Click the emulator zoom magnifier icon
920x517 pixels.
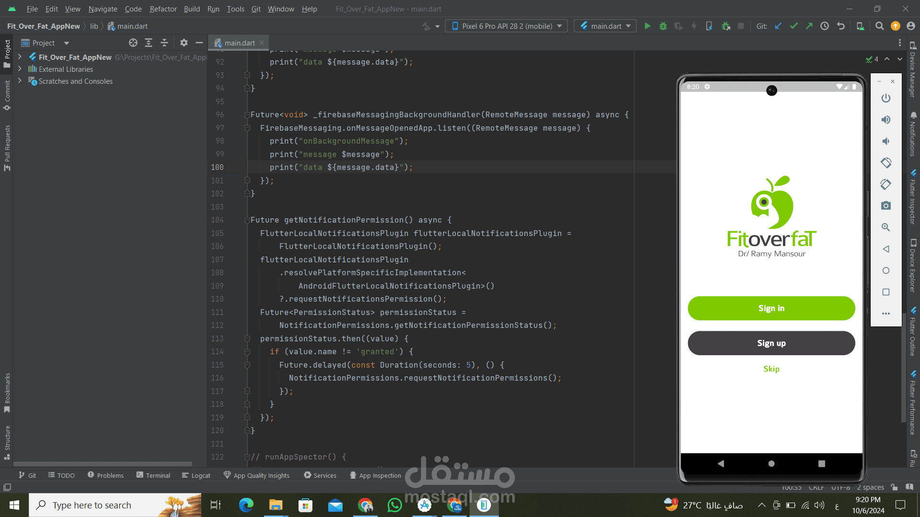(886, 227)
